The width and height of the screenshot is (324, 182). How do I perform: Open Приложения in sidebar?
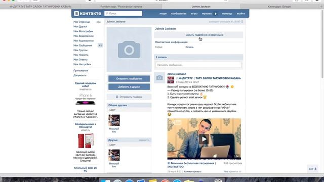coord(80,71)
